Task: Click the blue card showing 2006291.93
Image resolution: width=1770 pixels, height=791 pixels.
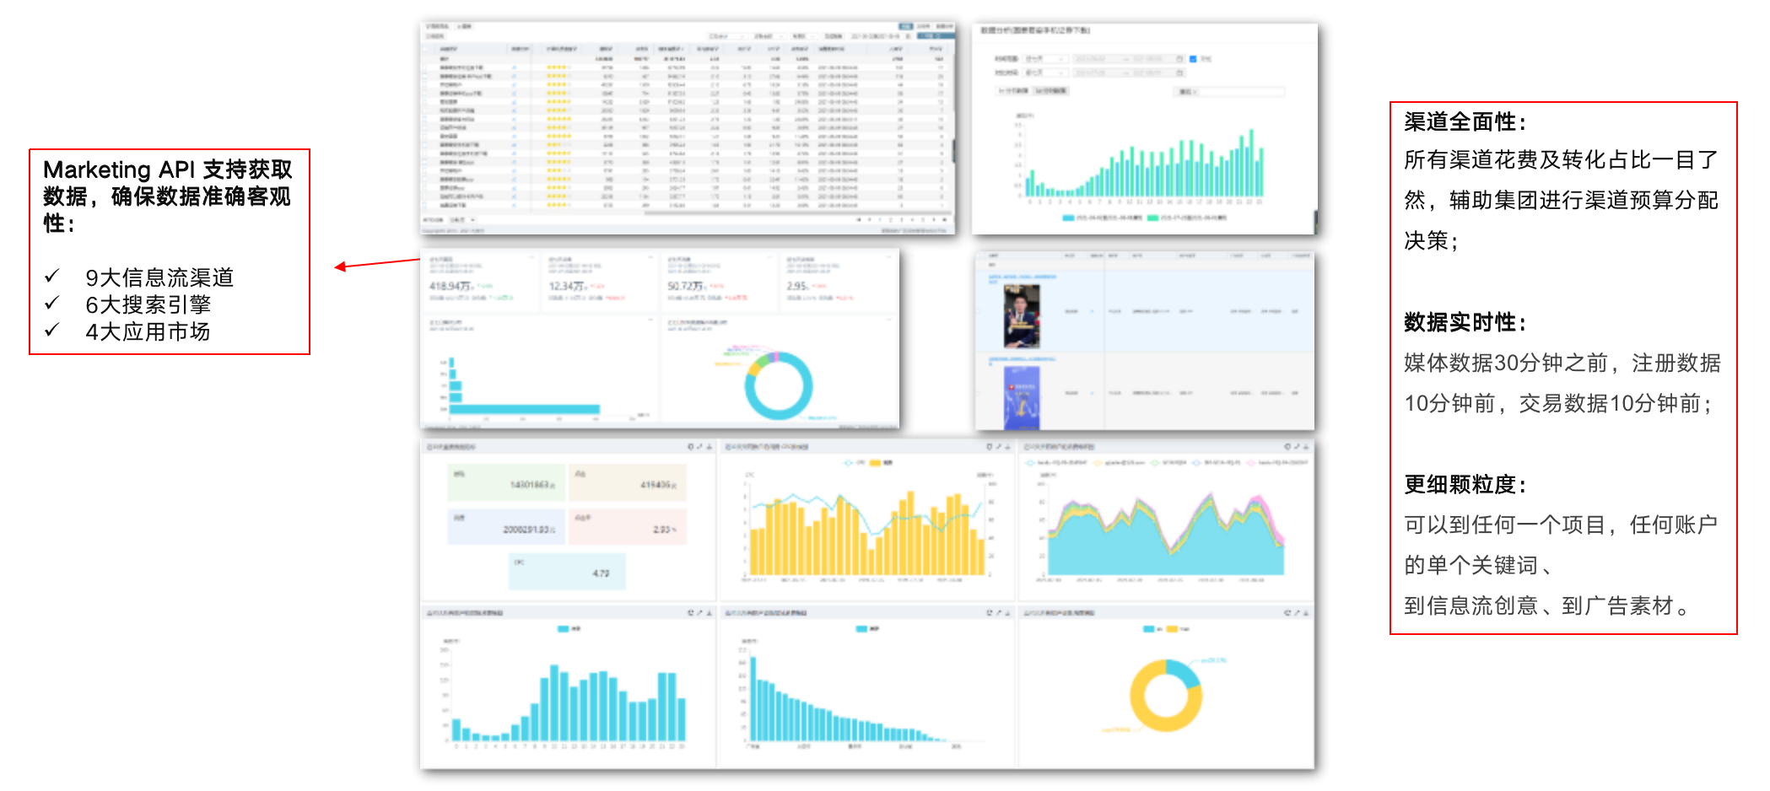Action: (x=506, y=525)
